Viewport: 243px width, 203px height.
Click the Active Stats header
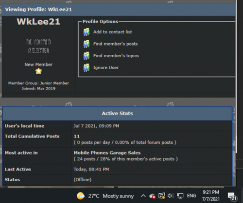(x=118, y=113)
